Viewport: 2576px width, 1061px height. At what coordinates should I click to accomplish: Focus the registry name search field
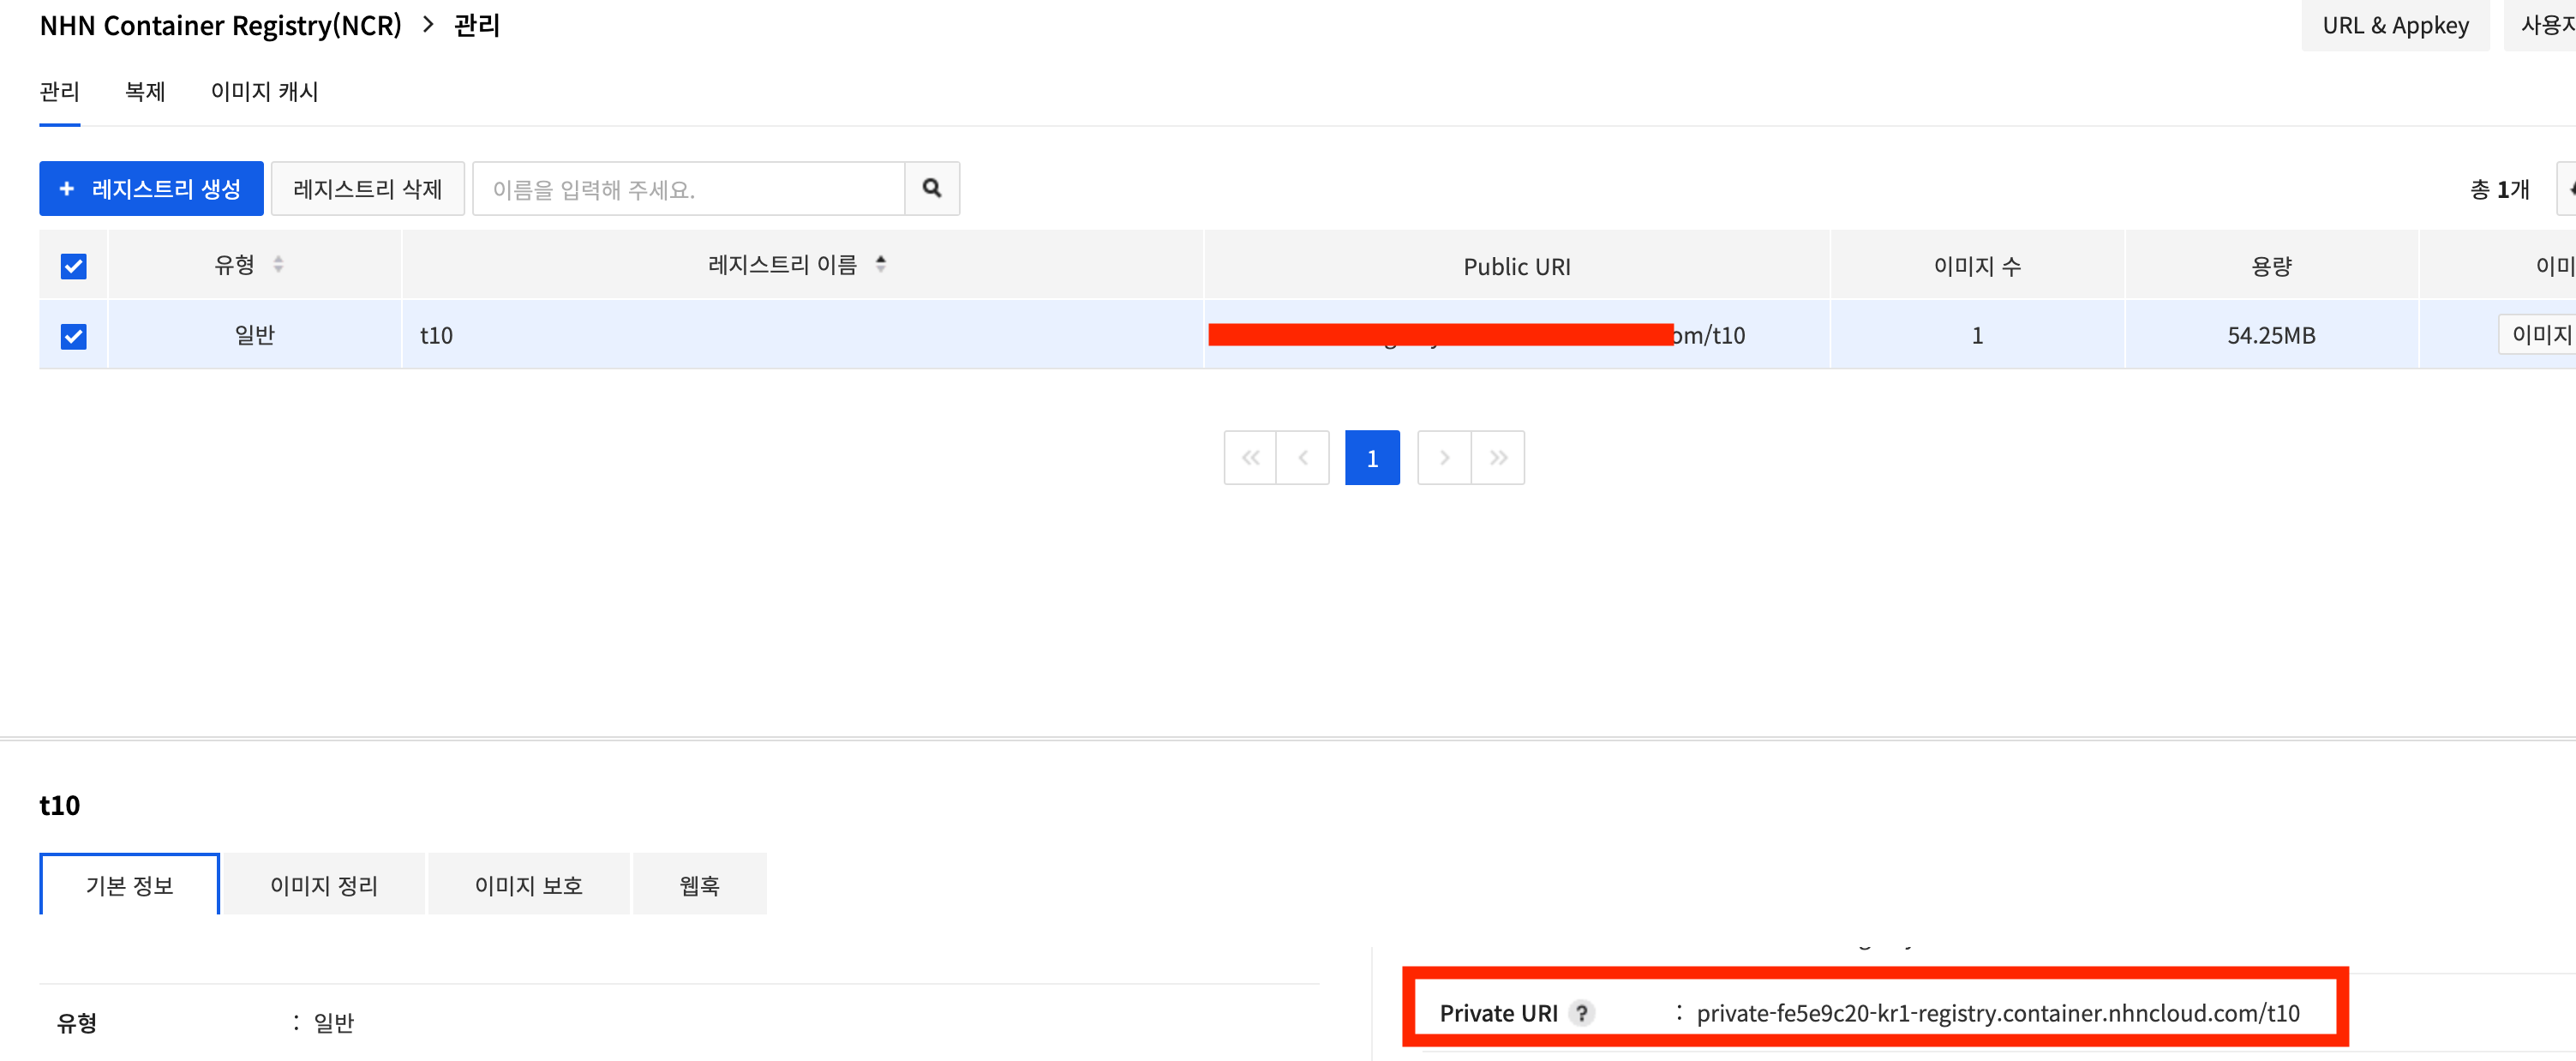[x=688, y=189]
